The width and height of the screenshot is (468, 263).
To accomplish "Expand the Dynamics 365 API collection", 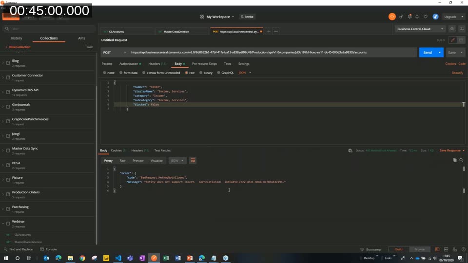I will point(3,92).
